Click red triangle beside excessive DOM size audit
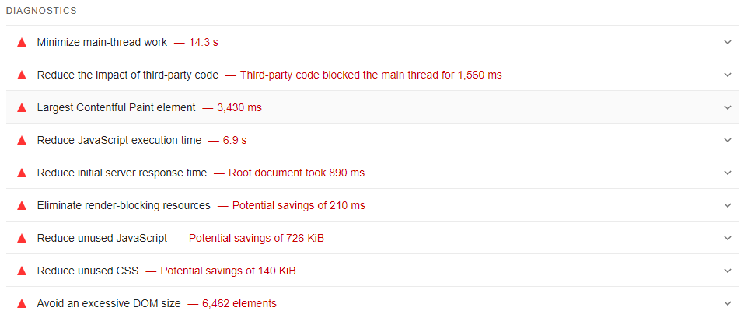744x318 pixels. (22, 303)
